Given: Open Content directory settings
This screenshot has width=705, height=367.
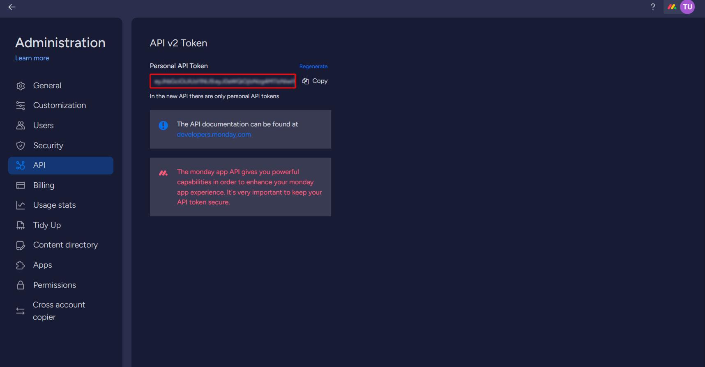Looking at the screenshot, I should click(65, 245).
